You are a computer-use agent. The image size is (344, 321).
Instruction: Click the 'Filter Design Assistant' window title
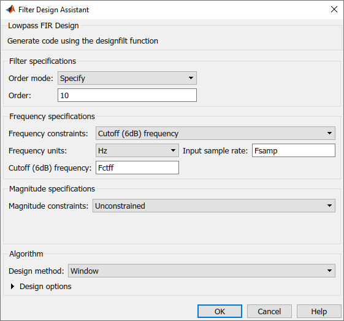(54, 10)
